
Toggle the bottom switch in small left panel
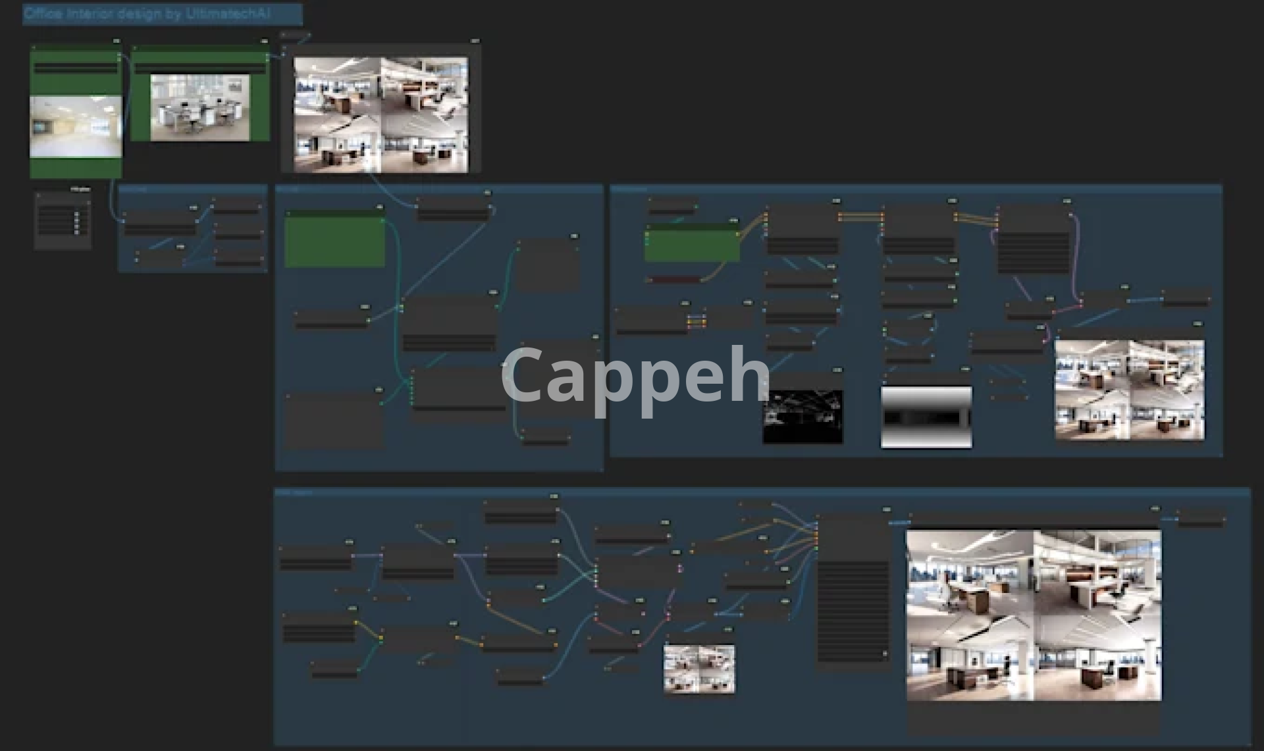point(76,232)
